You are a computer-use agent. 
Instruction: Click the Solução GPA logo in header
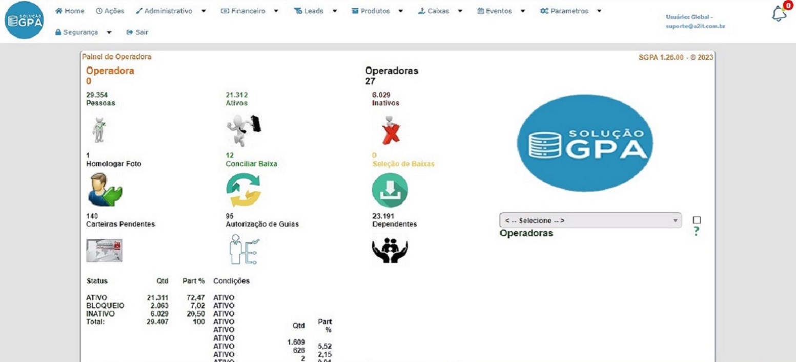24,20
